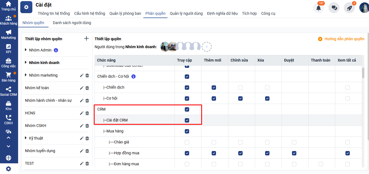The width and height of the screenshot is (369, 174).
Task: Open the chat messages icon
Action: pos(334,8)
